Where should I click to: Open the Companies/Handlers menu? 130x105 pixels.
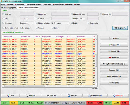pos(33,4)
